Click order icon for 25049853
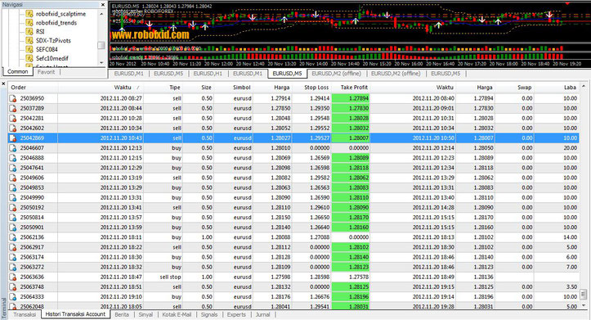Screen dimensions: 591x320 tap(13, 188)
